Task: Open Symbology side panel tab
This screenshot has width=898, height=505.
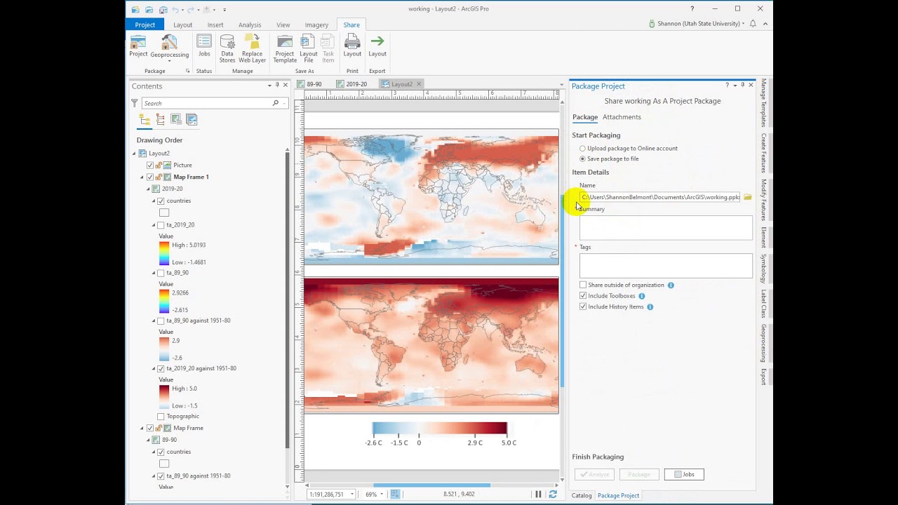Action: pyautogui.click(x=764, y=269)
